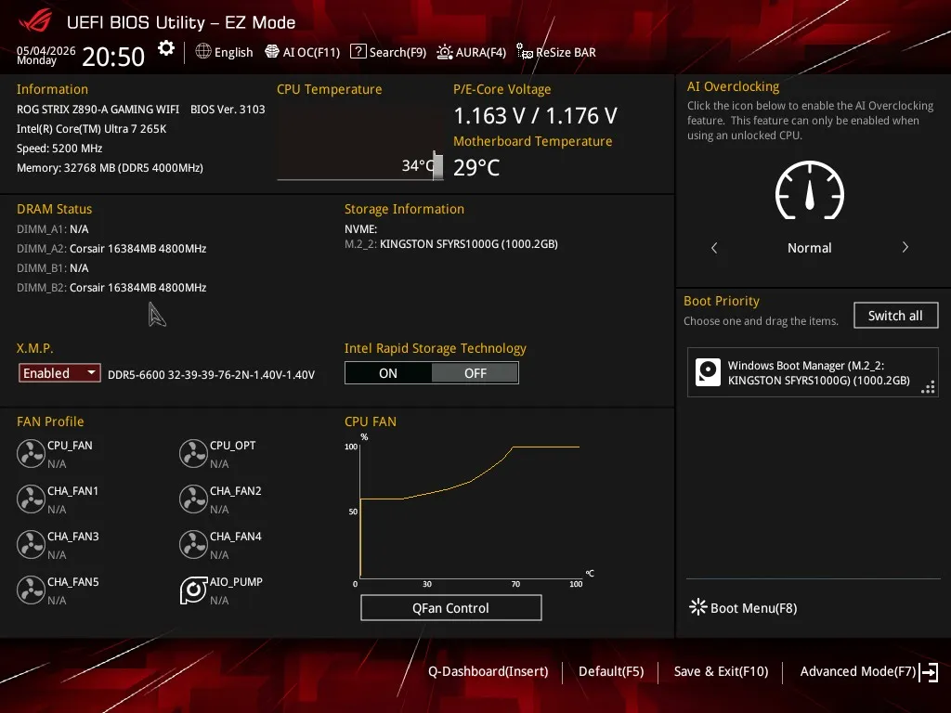
Task: Select the CPU_FAN fan icon
Action: coord(31,453)
